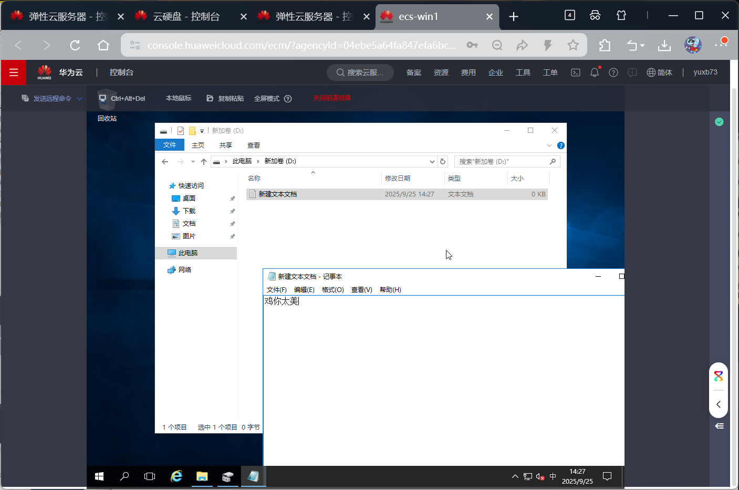
Task: Open notifications bell icon
Action: point(595,72)
